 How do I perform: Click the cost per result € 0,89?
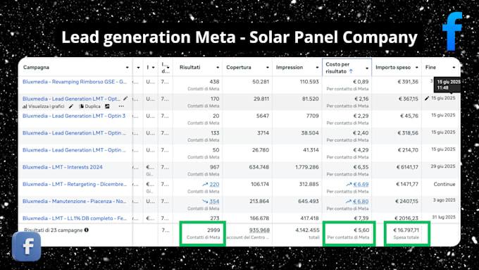pos(361,82)
